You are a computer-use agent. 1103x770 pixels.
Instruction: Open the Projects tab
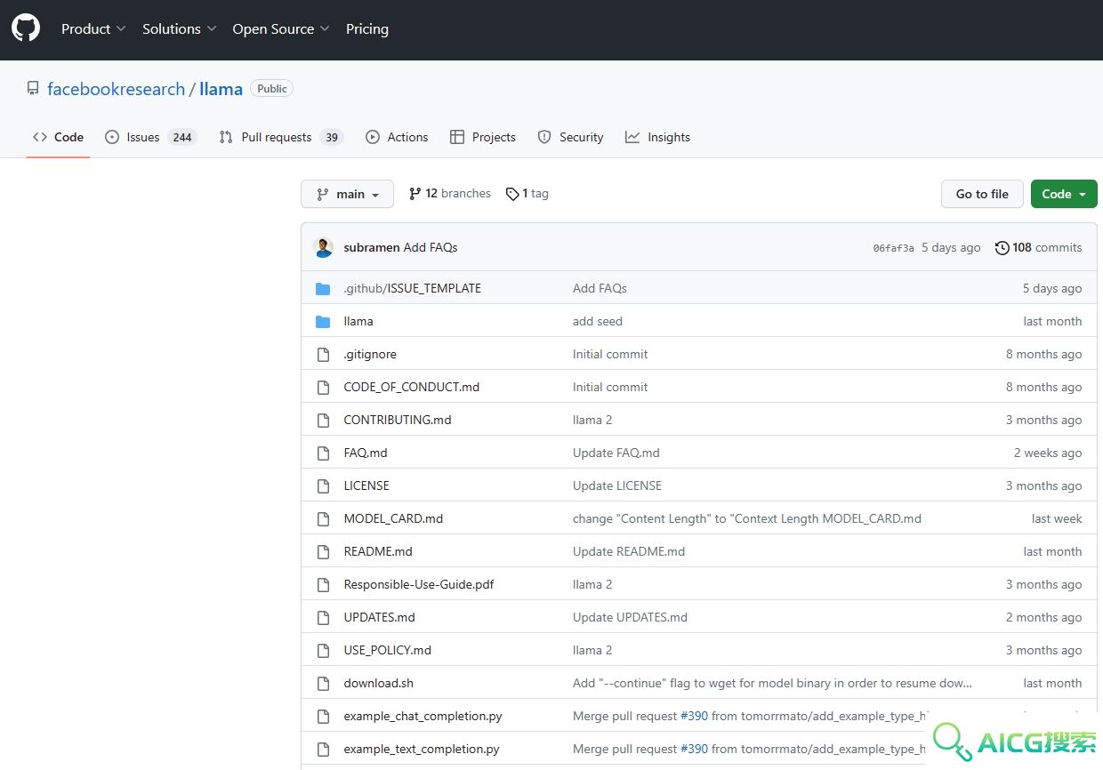(483, 137)
